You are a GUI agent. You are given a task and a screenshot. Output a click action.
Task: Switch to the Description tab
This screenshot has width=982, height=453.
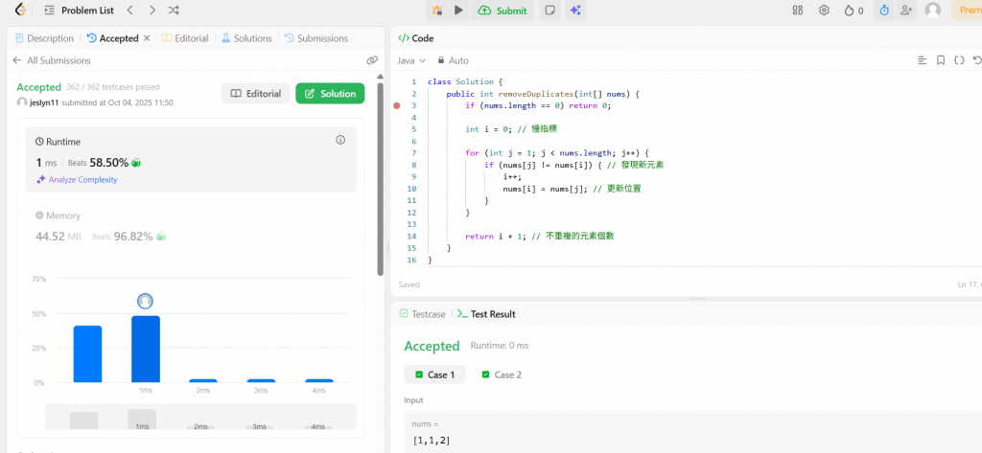pyautogui.click(x=44, y=38)
